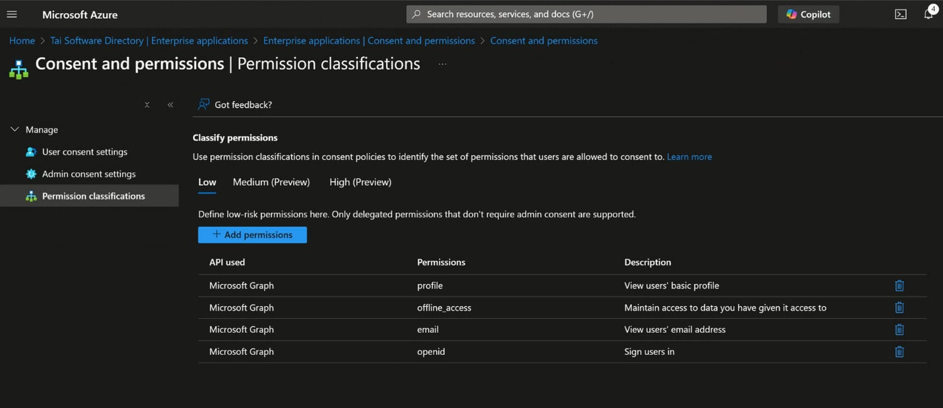Viewport: 943px width, 408px height.
Task: Delete the email permission
Action: tap(900, 330)
